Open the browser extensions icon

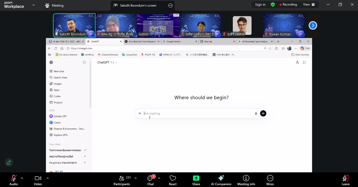click(276, 48)
